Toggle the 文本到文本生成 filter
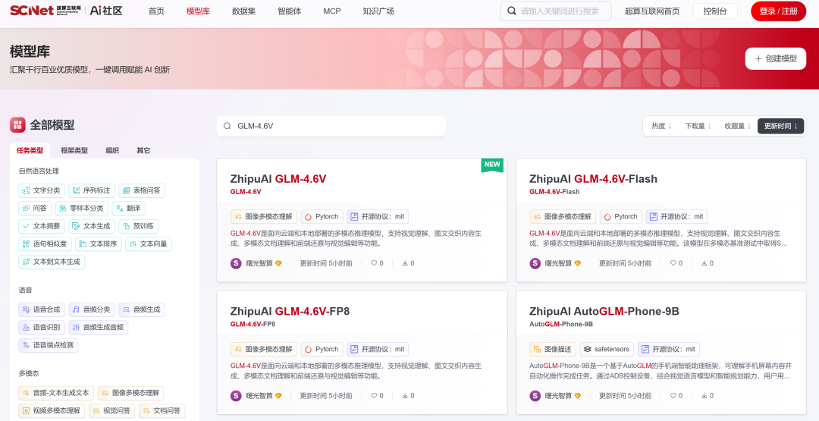This screenshot has width=819, height=421. [52, 262]
